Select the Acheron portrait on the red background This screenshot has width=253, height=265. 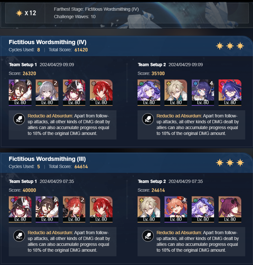coord(230,92)
